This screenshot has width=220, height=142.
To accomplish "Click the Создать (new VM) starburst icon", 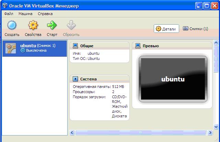I will (12, 25).
